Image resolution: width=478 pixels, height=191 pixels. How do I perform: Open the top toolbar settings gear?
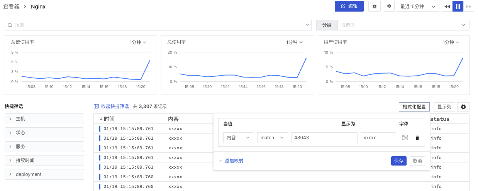point(389,6)
